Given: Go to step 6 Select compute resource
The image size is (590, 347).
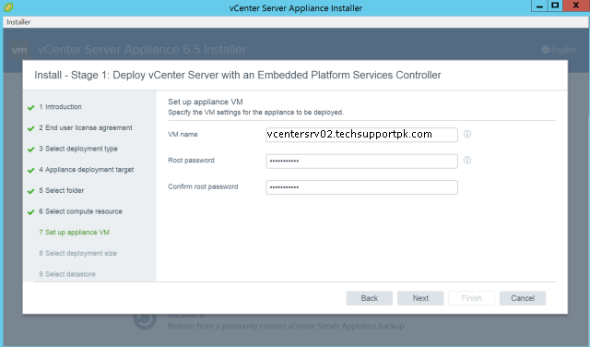Looking at the screenshot, I should click(80, 211).
